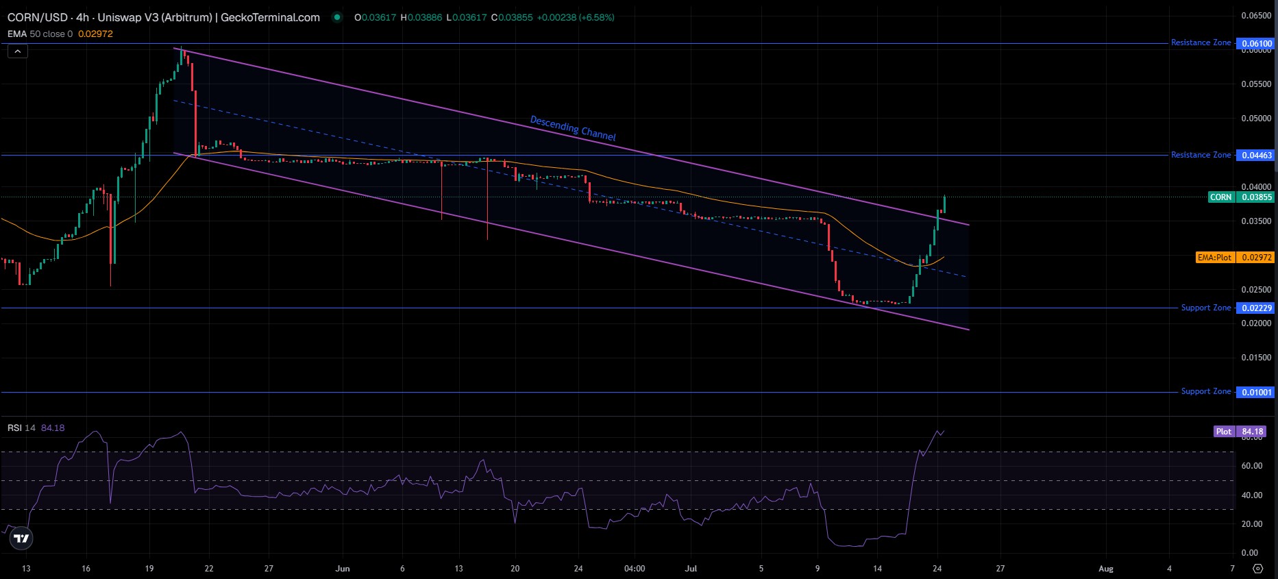1278x579 pixels.
Task: Click the Aug date on time axis
Action: click(1106, 569)
